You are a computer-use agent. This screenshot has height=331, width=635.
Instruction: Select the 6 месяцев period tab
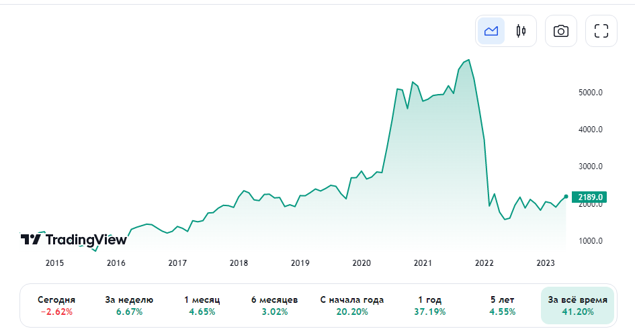click(275, 305)
